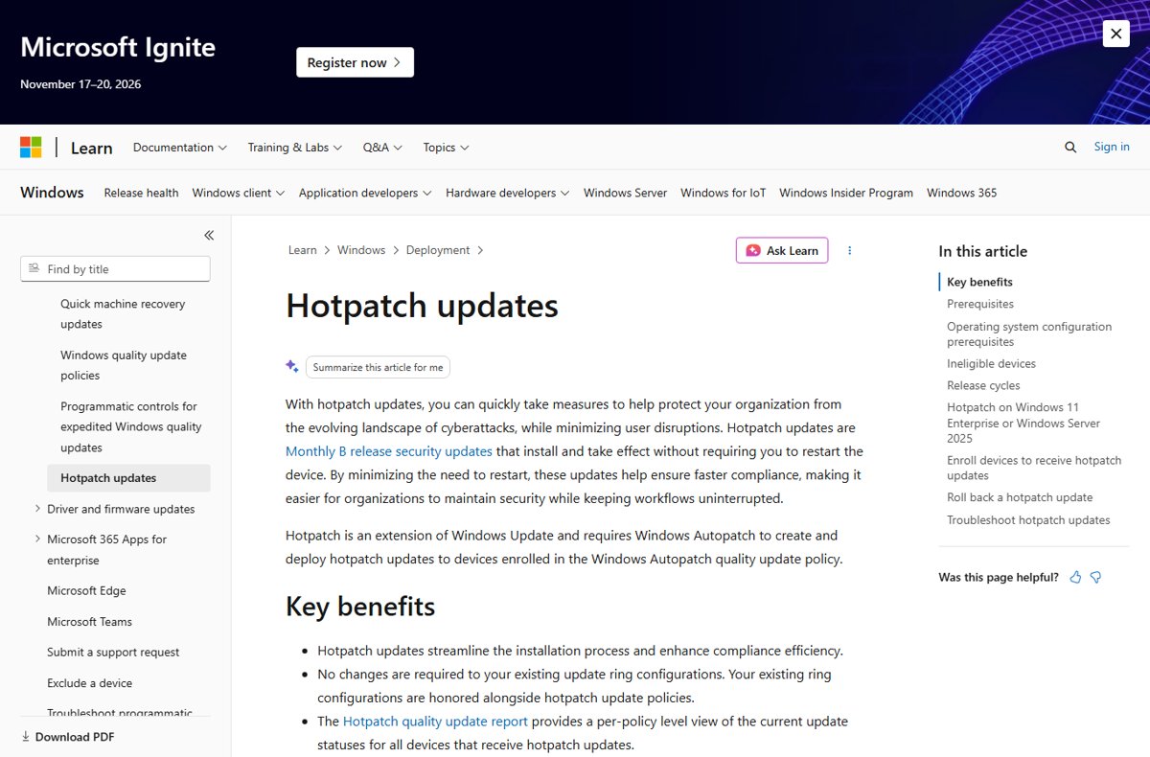Select Submit a support request

(113, 653)
